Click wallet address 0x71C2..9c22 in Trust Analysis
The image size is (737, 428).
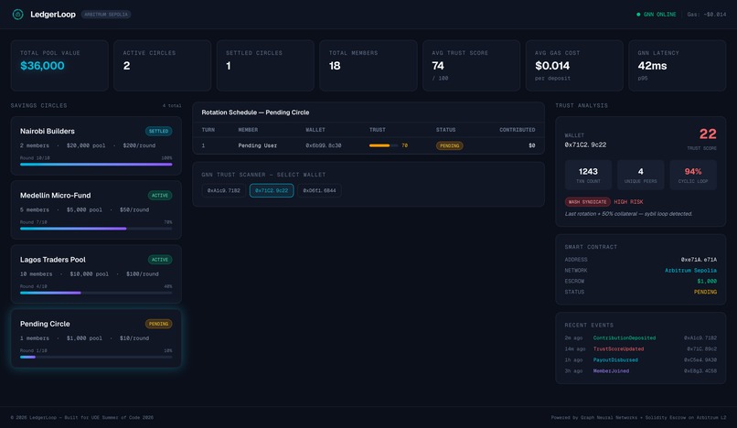click(585, 144)
